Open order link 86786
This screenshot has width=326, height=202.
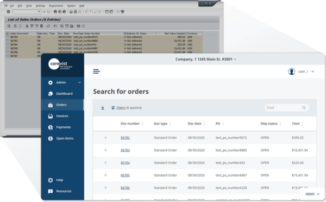pyautogui.click(x=125, y=188)
